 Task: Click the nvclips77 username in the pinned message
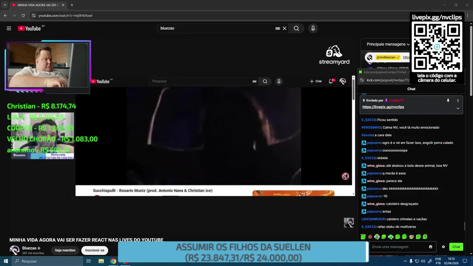coord(396,100)
